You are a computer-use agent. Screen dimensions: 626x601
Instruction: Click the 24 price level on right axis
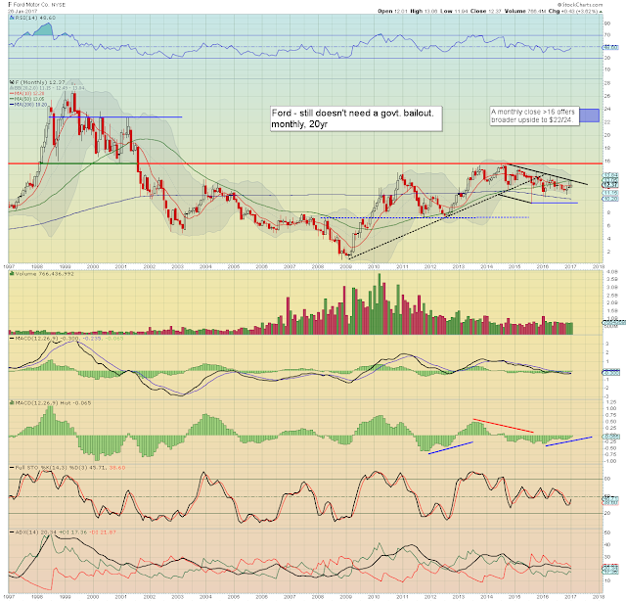click(607, 109)
